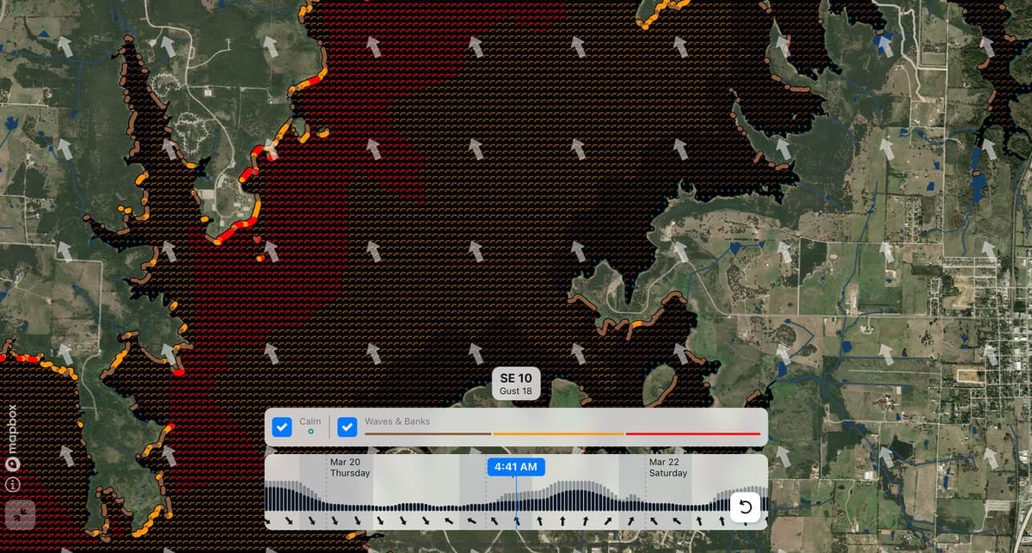Click the SE 10 Gust 18 wind label

click(x=516, y=384)
